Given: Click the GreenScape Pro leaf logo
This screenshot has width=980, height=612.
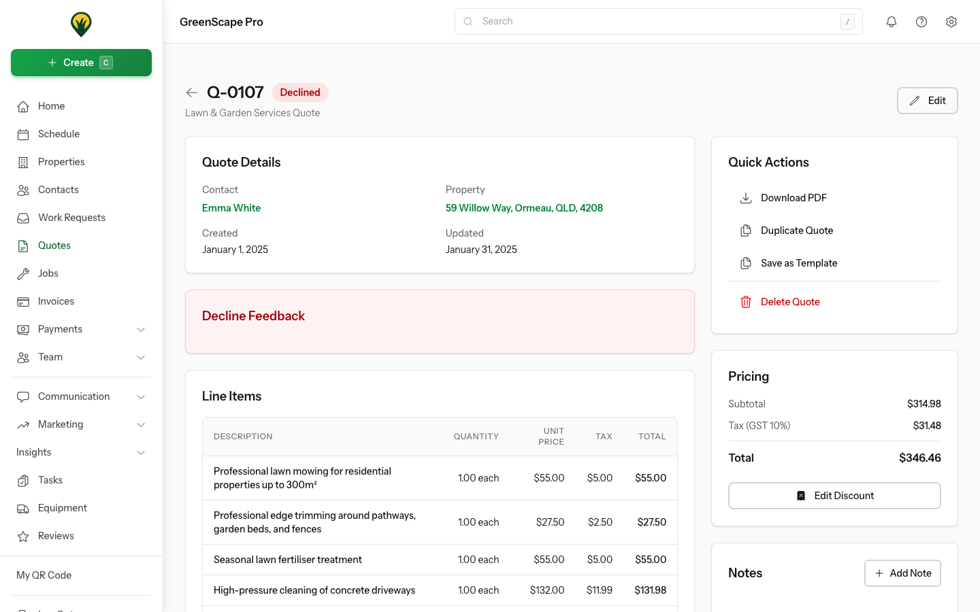Looking at the screenshot, I should coord(81,22).
